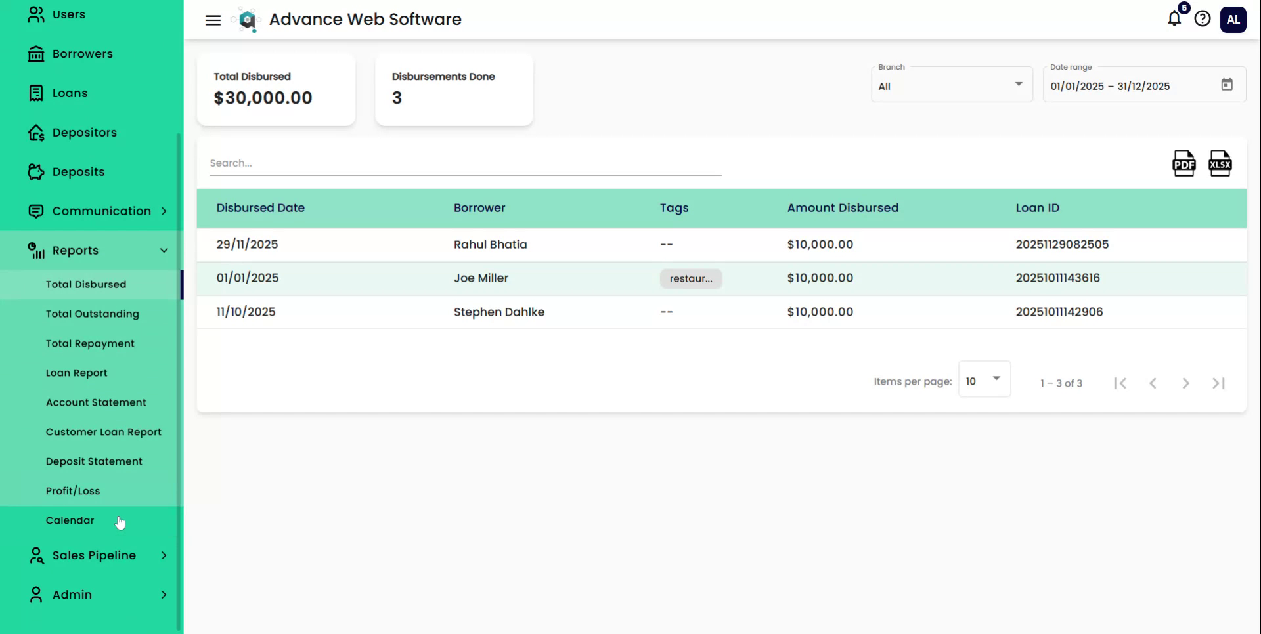The image size is (1261, 634).
Task: Export the table to XLSX
Action: 1220,163
